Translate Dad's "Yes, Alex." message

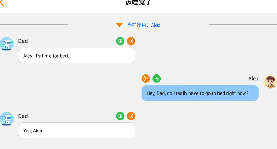point(120,116)
